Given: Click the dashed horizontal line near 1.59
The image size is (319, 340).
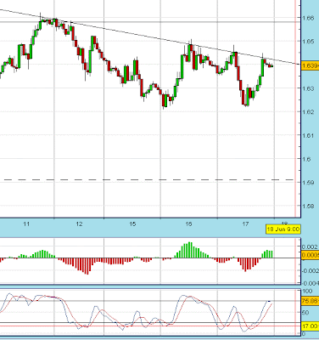Looking at the screenshot, I should (x=147, y=179).
